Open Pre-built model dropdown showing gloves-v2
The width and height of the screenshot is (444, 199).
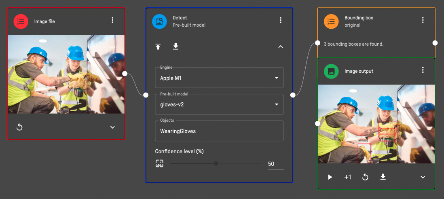[x=219, y=104]
